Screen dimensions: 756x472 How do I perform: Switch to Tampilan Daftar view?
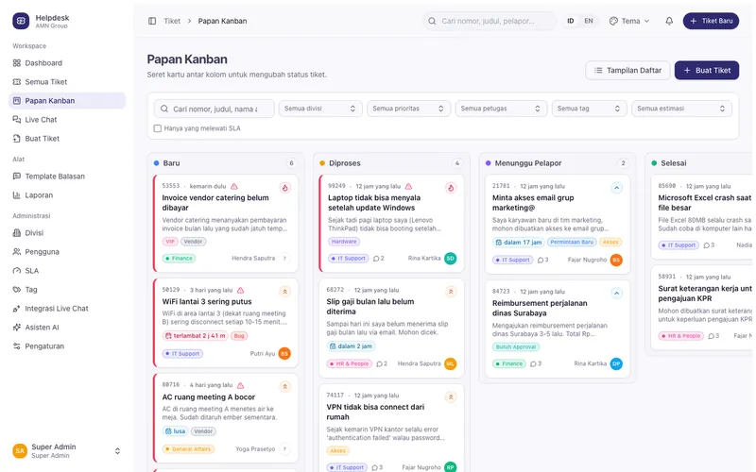(627, 70)
